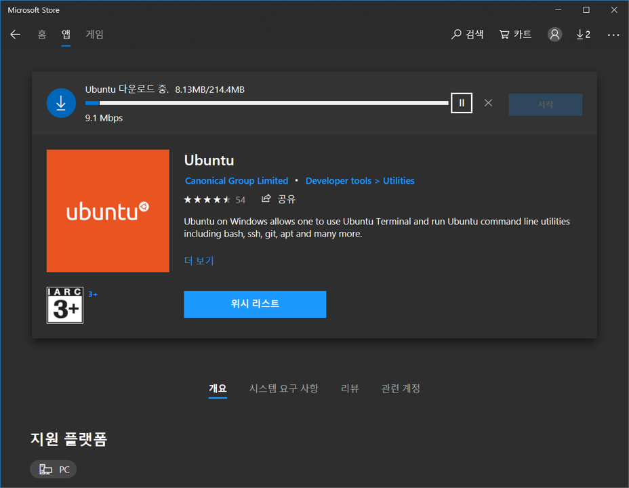Open the 홈 tab
629x488 pixels.
click(42, 35)
